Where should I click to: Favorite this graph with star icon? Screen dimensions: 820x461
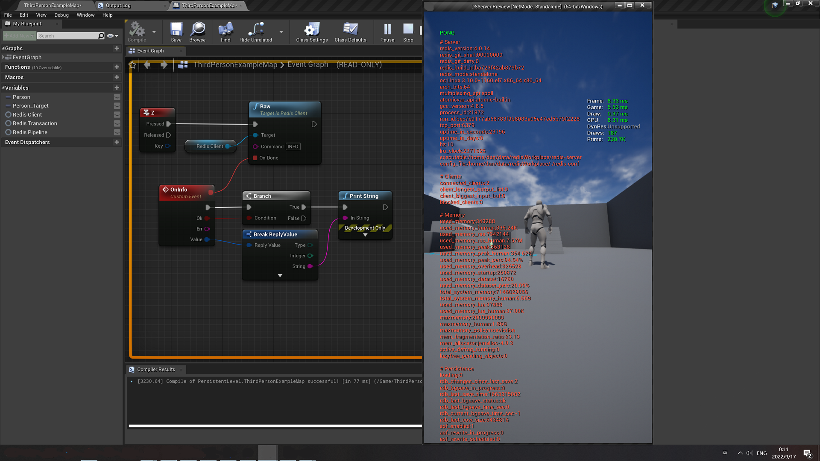(132, 65)
